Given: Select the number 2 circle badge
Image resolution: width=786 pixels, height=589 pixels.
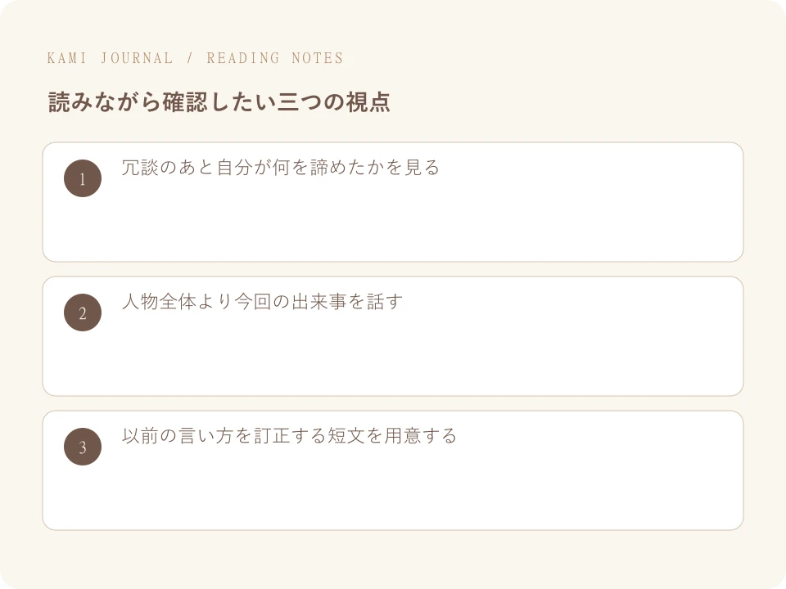Looking at the screenshot, I should click(83, 312).
